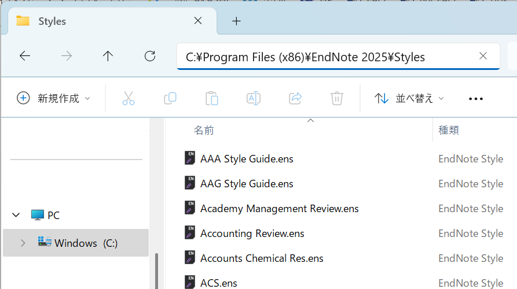This screenshot has width=517, height=289.
Task: Expand the Windows (C:) drive node
Action: point(23,243)
